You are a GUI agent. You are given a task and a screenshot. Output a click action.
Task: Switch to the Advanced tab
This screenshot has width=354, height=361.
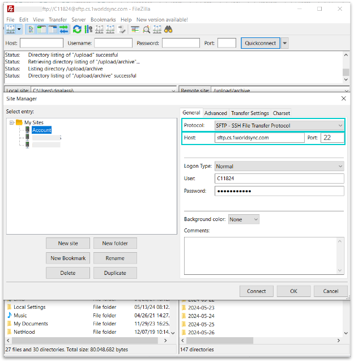pyautogui.click(x=216, y=113)
